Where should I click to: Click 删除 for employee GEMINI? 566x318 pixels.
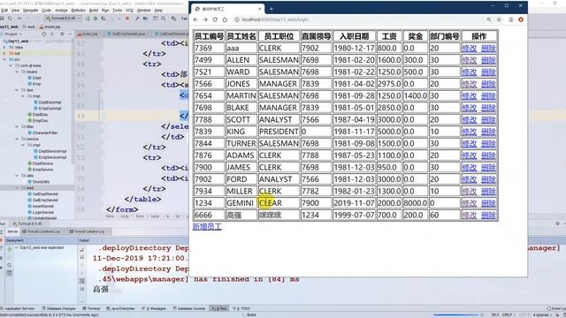pos(488,203)
